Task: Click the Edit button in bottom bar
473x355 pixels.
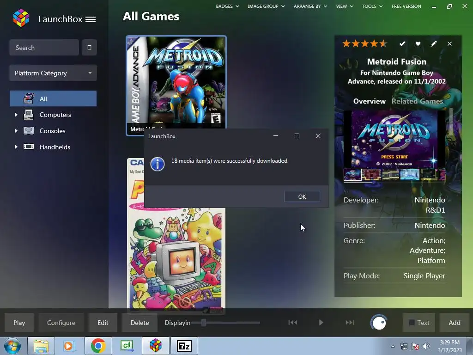Action: 103,323
